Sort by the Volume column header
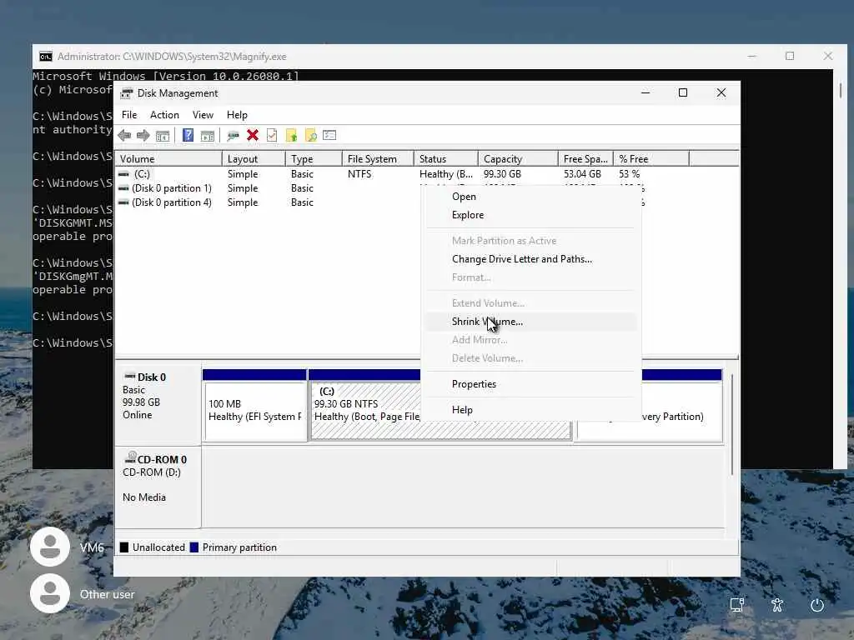Viewport: 854px width, 640px height. 168,159
